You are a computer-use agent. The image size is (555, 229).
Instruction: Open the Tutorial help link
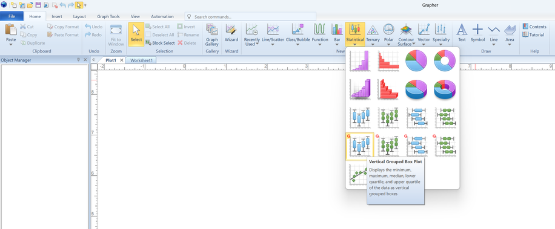534,34
